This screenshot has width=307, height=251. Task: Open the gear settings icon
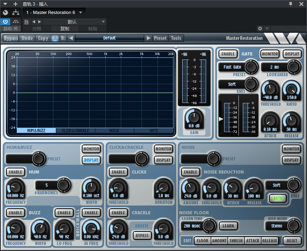pyautogui.click(x=260, y=29)
